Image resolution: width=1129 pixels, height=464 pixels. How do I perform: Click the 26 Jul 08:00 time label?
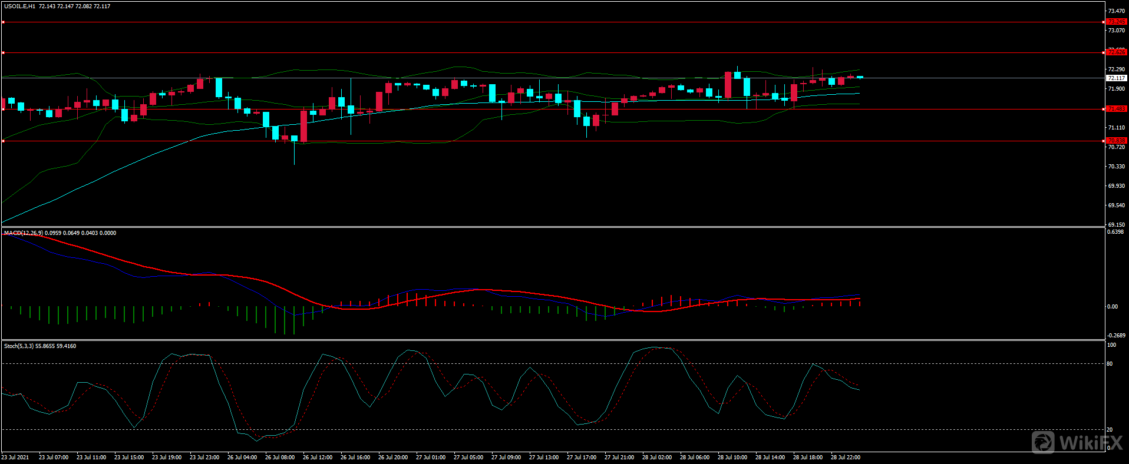(x=280, y=458)
